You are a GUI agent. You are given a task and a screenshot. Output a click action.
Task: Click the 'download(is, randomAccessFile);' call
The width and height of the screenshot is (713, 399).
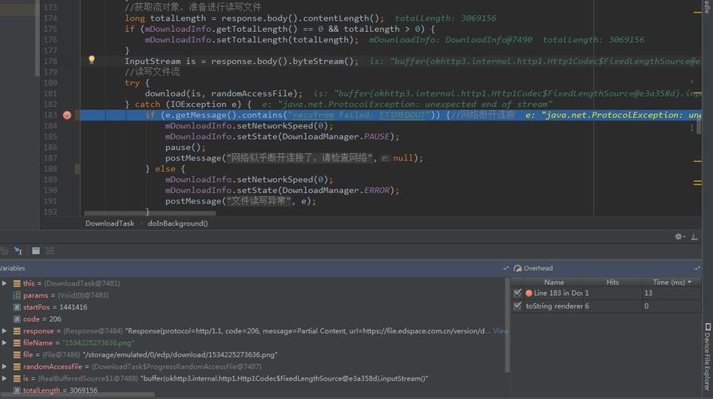tap(224, 93)
